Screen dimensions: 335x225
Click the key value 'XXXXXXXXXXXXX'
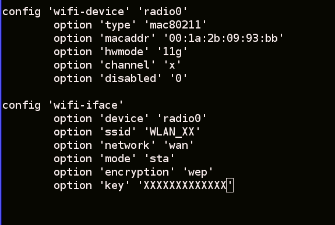click(185, 185)
